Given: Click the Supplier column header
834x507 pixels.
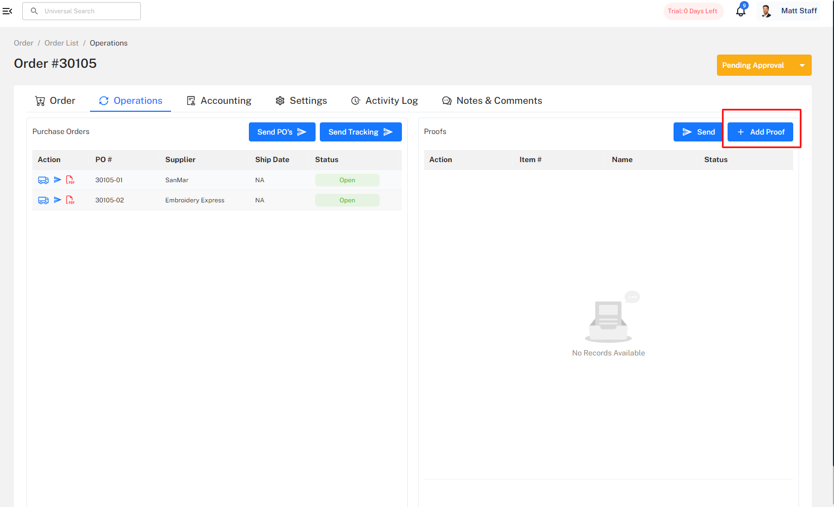Looking at the screenshot, I should [180, 159].
